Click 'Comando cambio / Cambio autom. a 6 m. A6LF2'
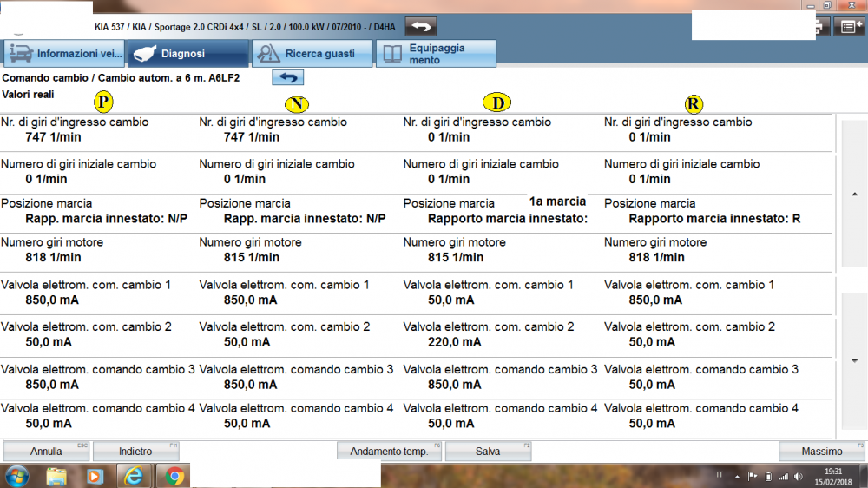Image resolution: width=868 pixels, height=488 pixels. click(121, 78)
